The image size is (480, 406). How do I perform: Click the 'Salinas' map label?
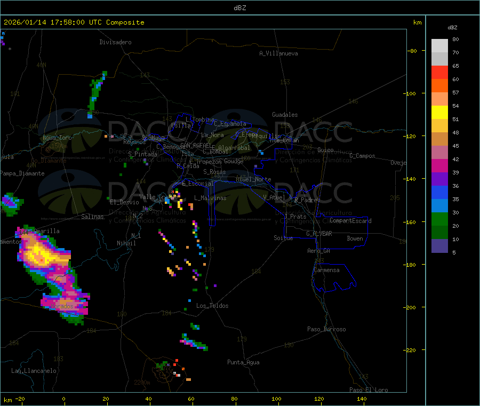click(x=92, y=217)
